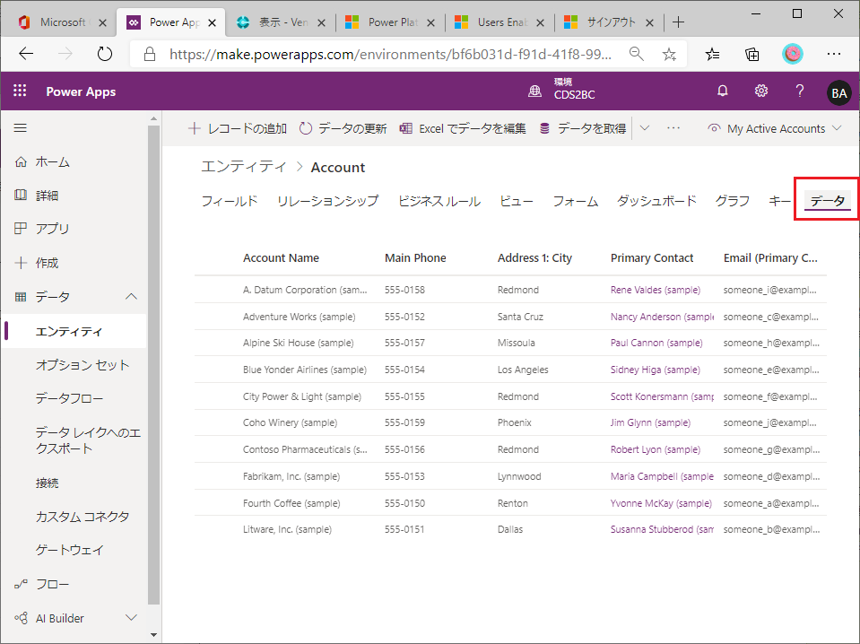Open the My Active Accounts view selector
The image size is (860, 644).
775,128
